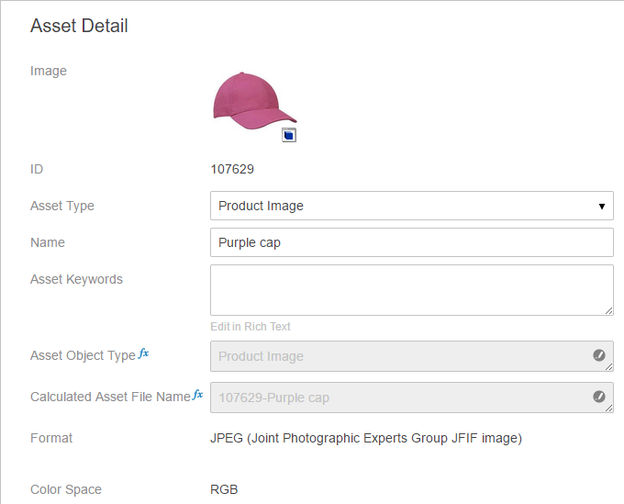The image size is (624, 504).
Task: Click the Name field containing Purple cap
Action: tap(411, 242)
